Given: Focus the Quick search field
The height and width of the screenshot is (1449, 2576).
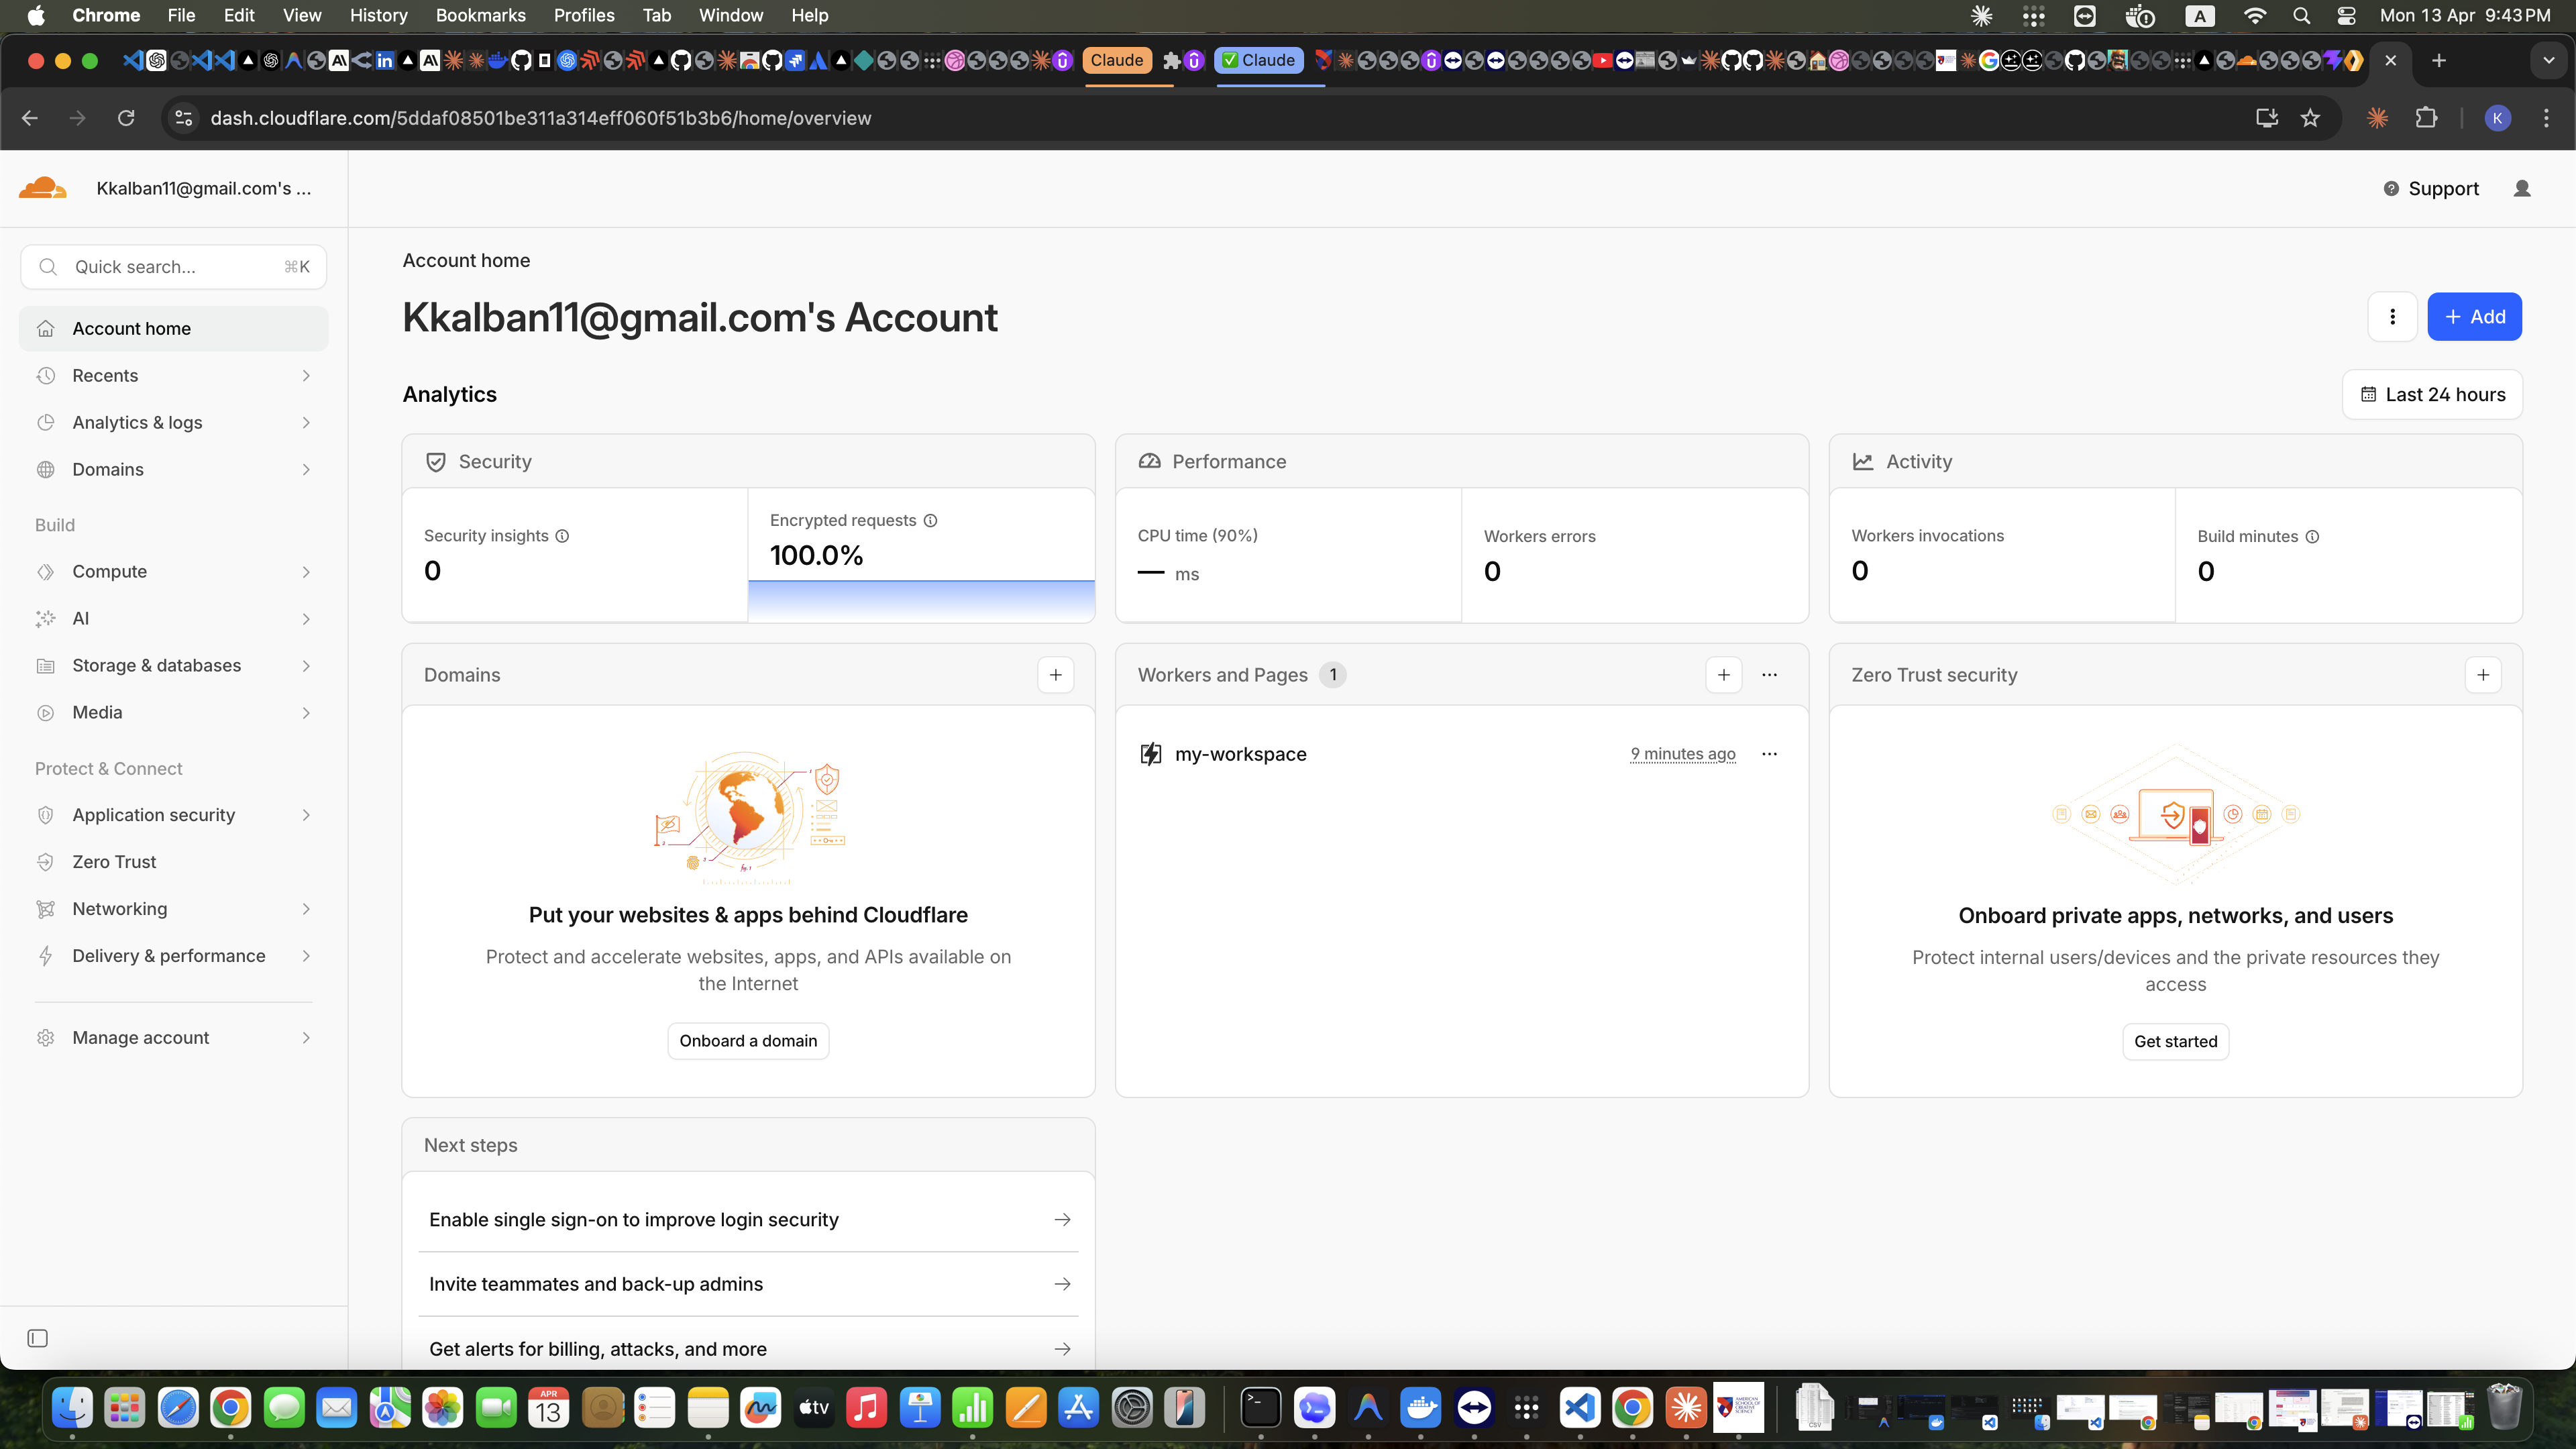Looking at the screenshot, I should [x=174, y=267].
